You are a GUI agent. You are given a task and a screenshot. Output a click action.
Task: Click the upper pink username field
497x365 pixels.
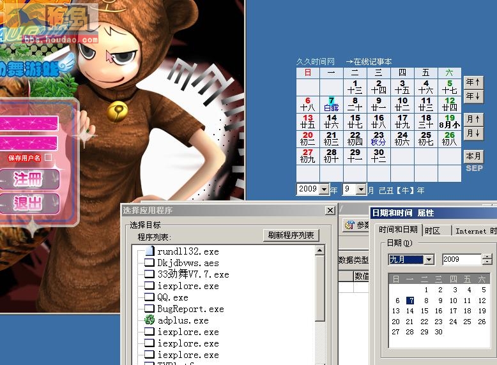29,124
